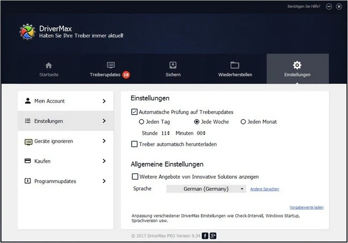
Task: Switch to the Treiberupdates tab
Action: click(110, 69)
